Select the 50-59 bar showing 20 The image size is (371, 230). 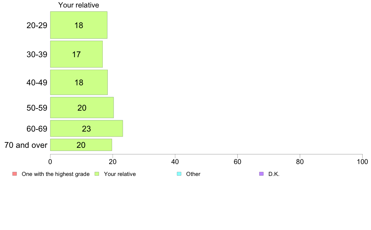pyautogui.click(x=82, y=107)
